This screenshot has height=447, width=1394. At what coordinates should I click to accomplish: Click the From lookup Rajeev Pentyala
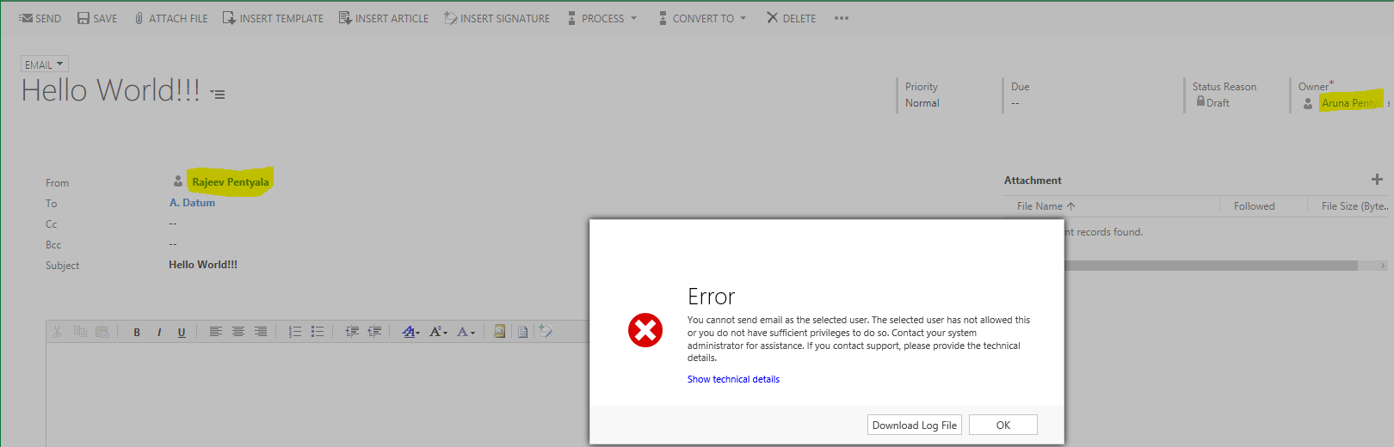(x=230, y=182)
